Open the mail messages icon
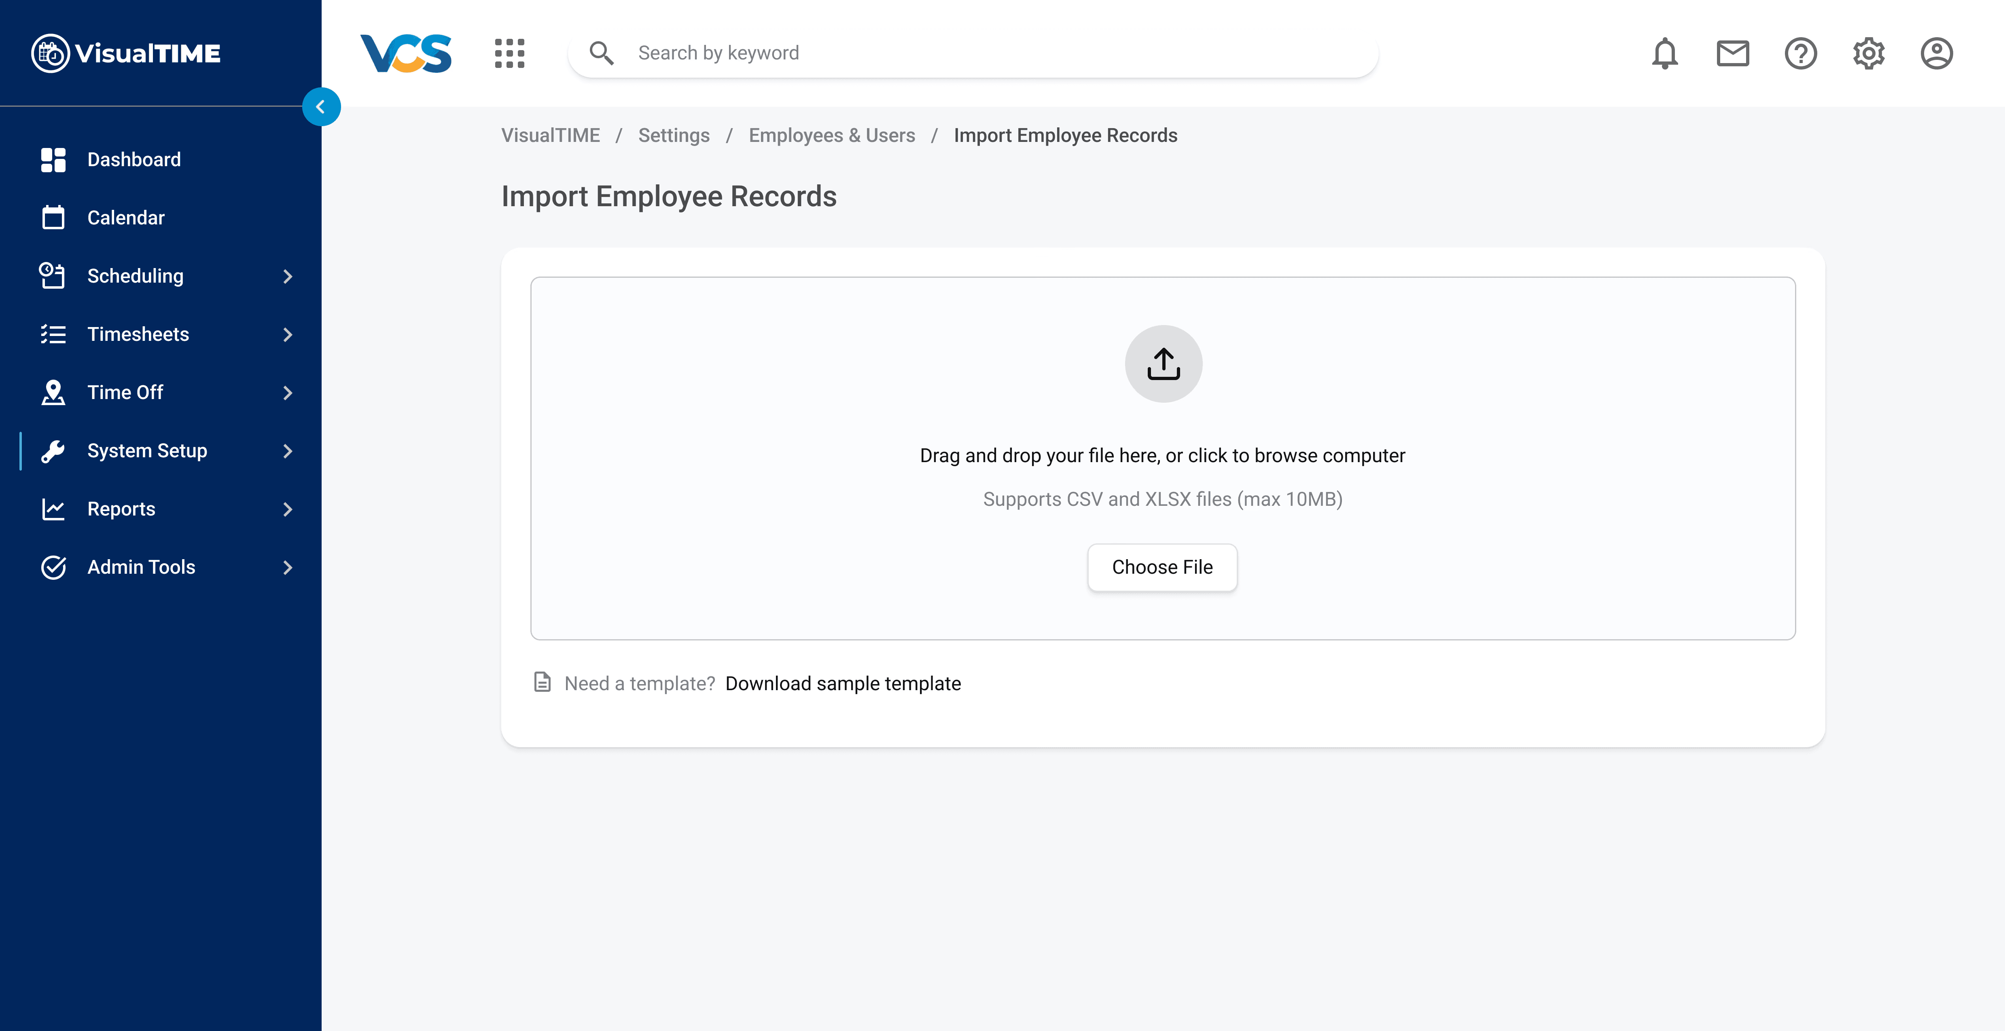 [x=1732, y=53]
